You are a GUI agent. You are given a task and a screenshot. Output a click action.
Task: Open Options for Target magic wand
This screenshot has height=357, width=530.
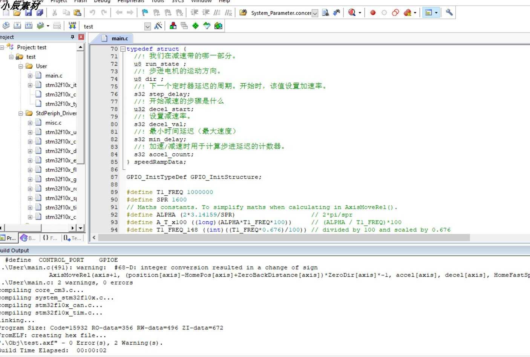pyautogui.click(x=158, y=26)
